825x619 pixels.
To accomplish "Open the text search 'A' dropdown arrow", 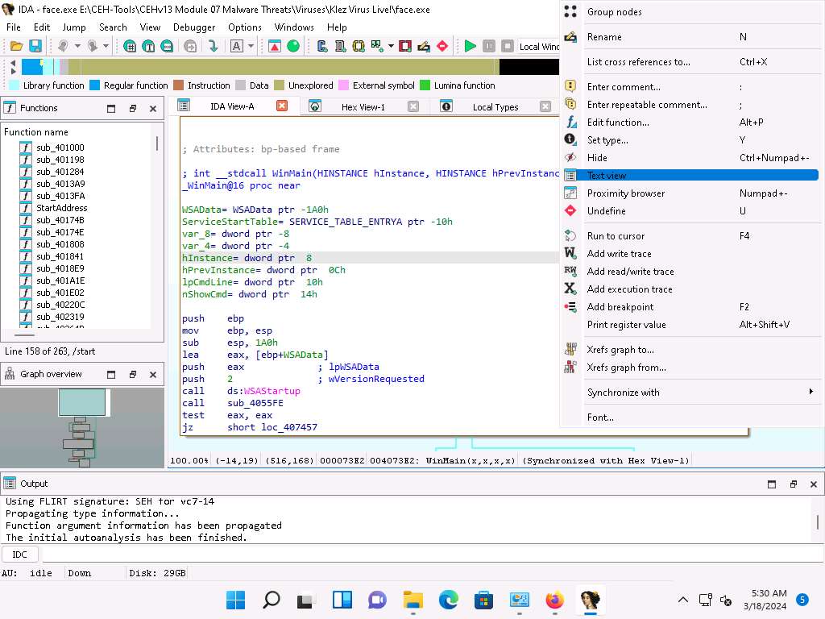I will point(251,47).
